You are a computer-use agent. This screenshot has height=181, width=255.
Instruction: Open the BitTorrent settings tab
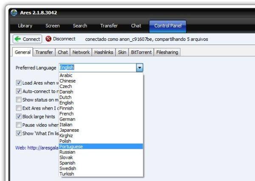[141, 52]
